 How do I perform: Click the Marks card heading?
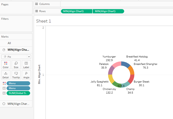click(x=5, y=37)
